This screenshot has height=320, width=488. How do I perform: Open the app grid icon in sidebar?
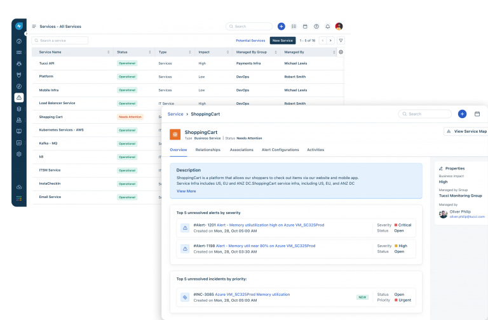click(x=19, y=198)
